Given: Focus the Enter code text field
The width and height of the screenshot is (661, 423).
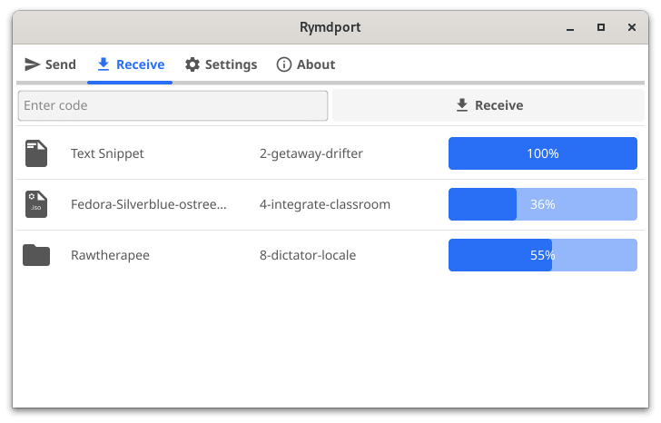Looking at the screenshot, I should pyautogui.click(x=173, y=105).
